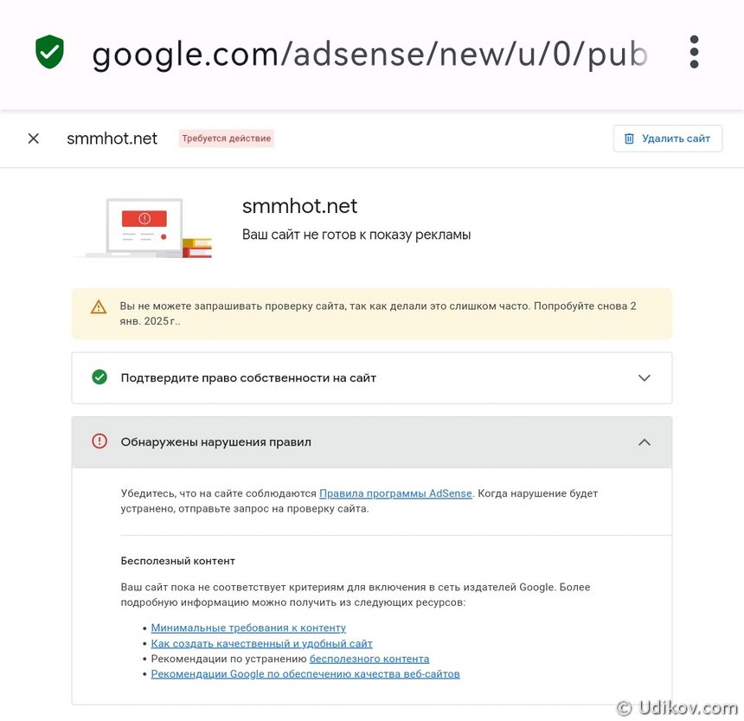
Task: Collapse the Обнаружены нарушения правил section
Action: point(644,441)
